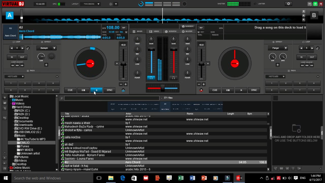Viewport: 325px width, 183px height.
Task: Move deck B loop forward icon
Action: point(312,65)
